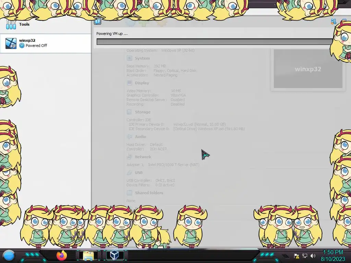Open the Network settings link
Image resolution: width=351 pixels, height=263 pixels.
[x=143, y=157]
